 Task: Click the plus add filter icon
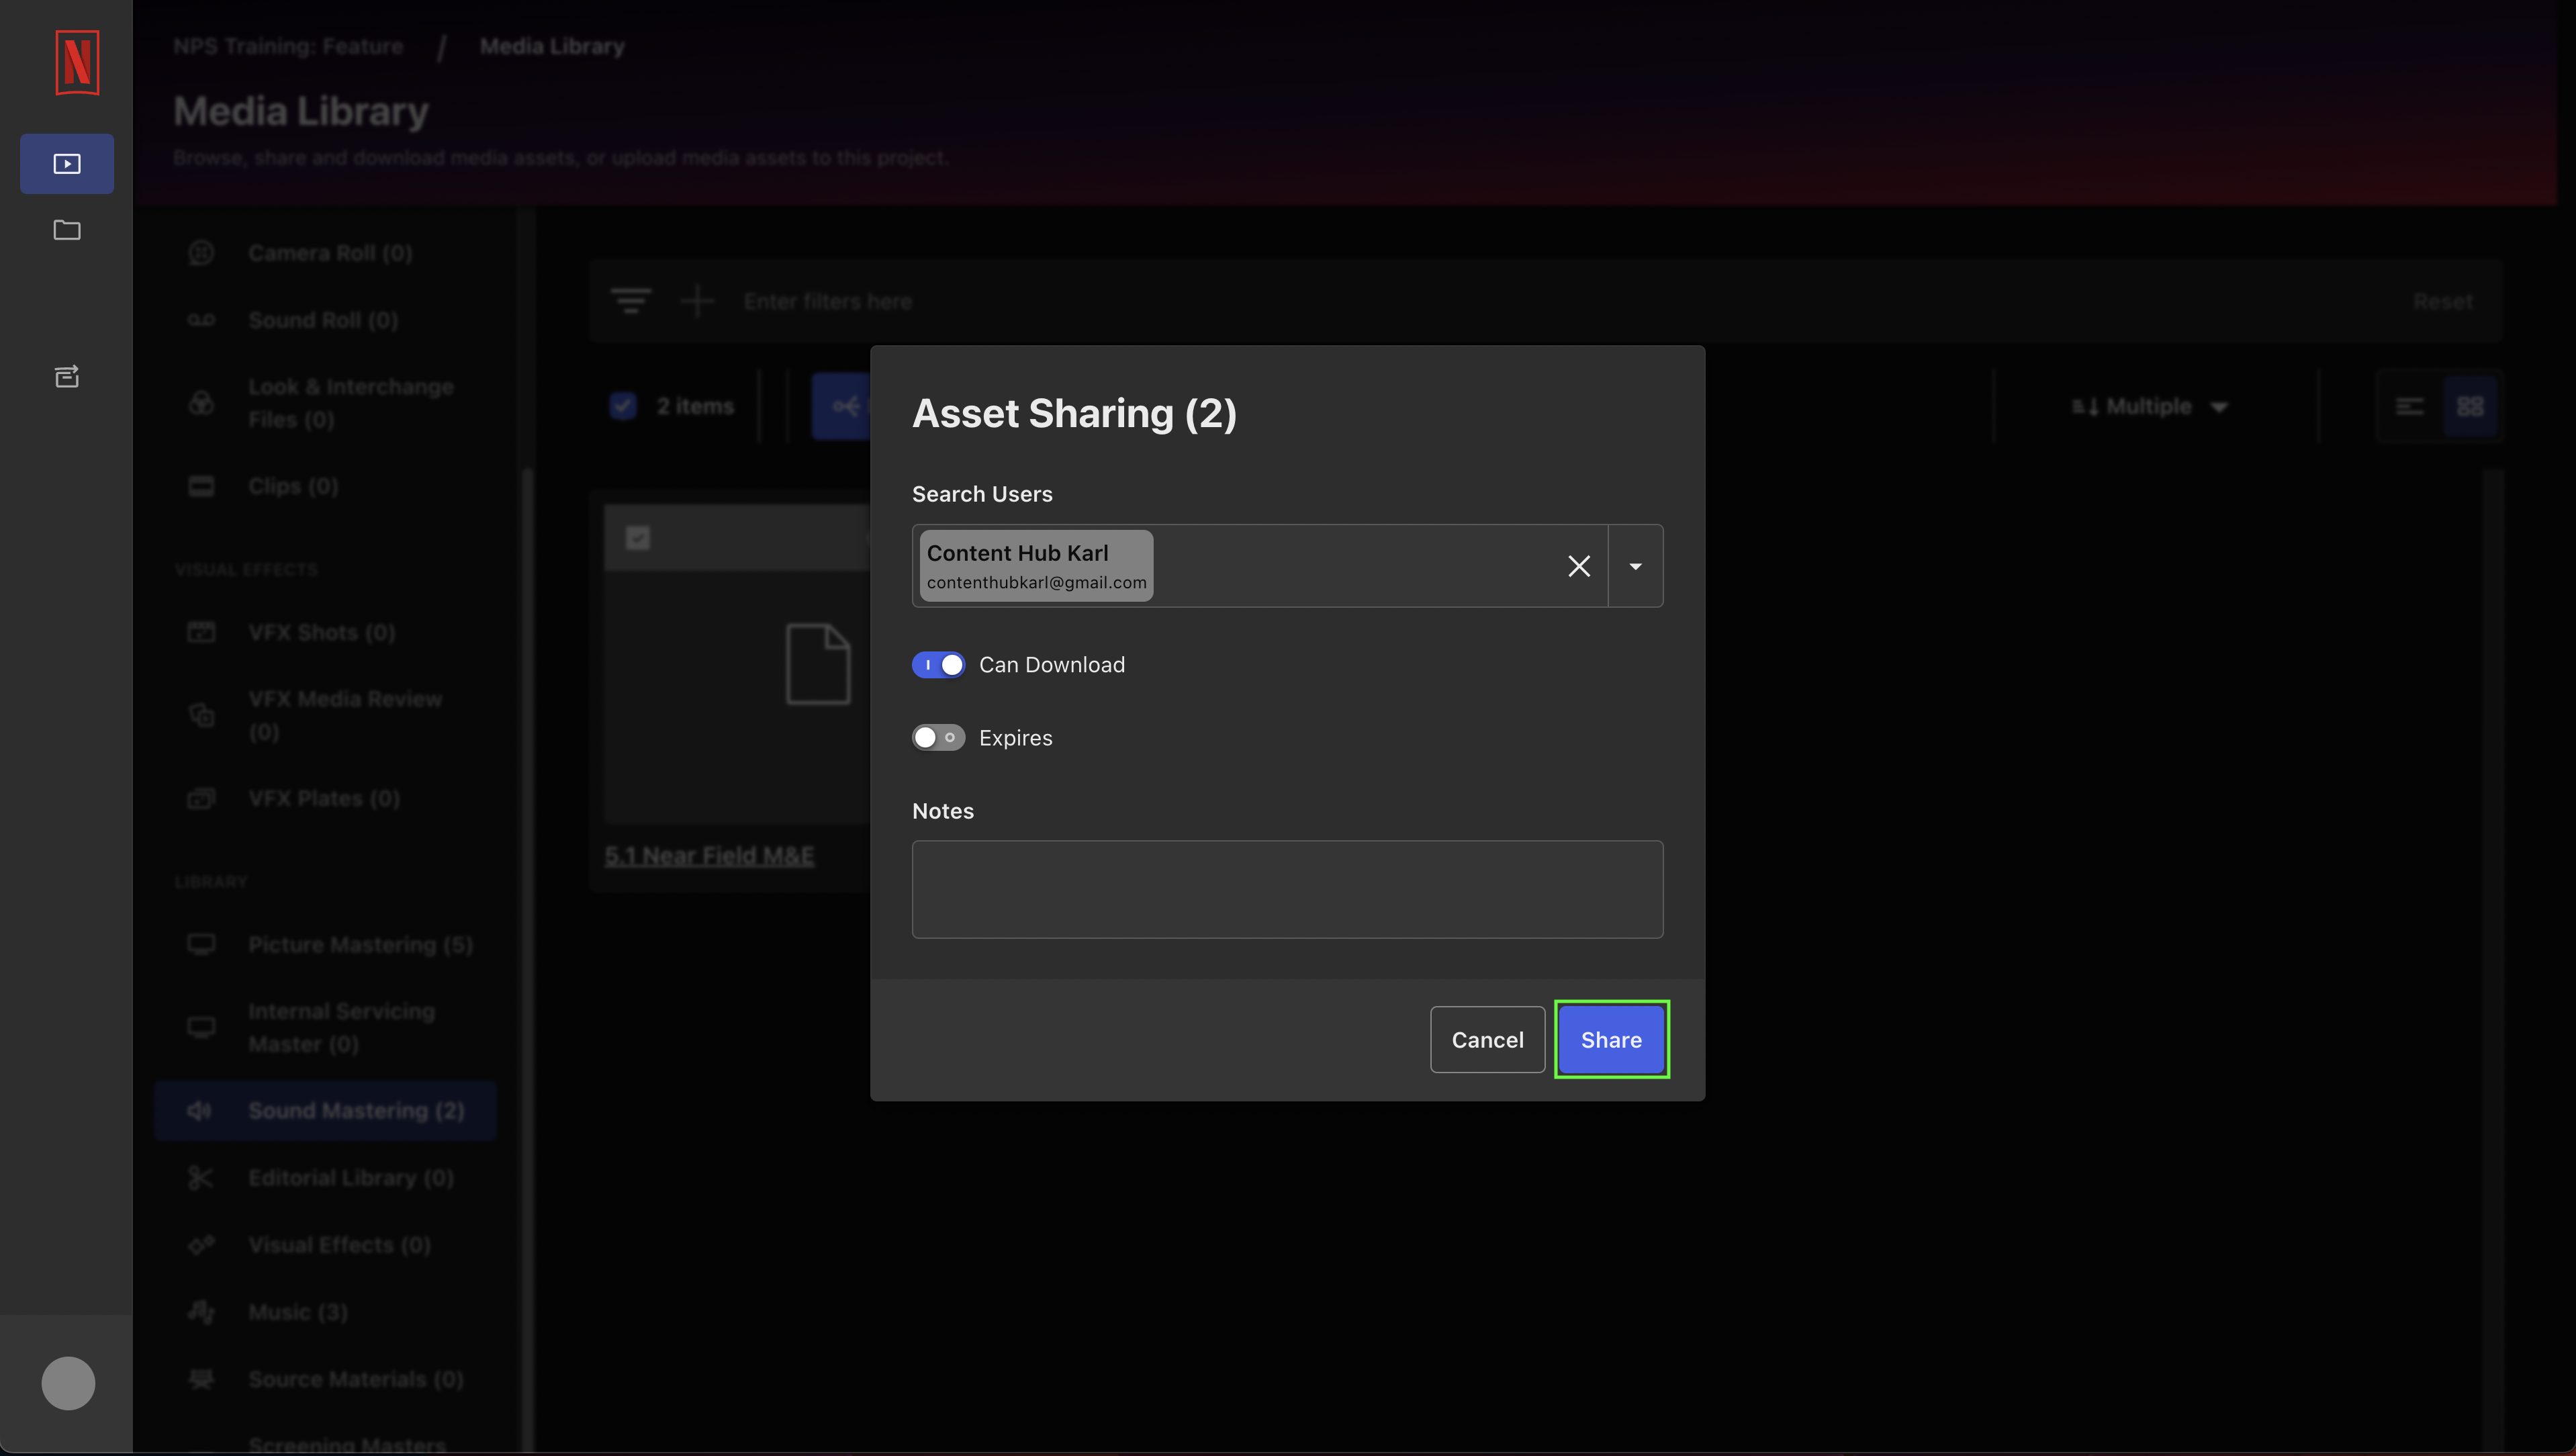point(697,301)
